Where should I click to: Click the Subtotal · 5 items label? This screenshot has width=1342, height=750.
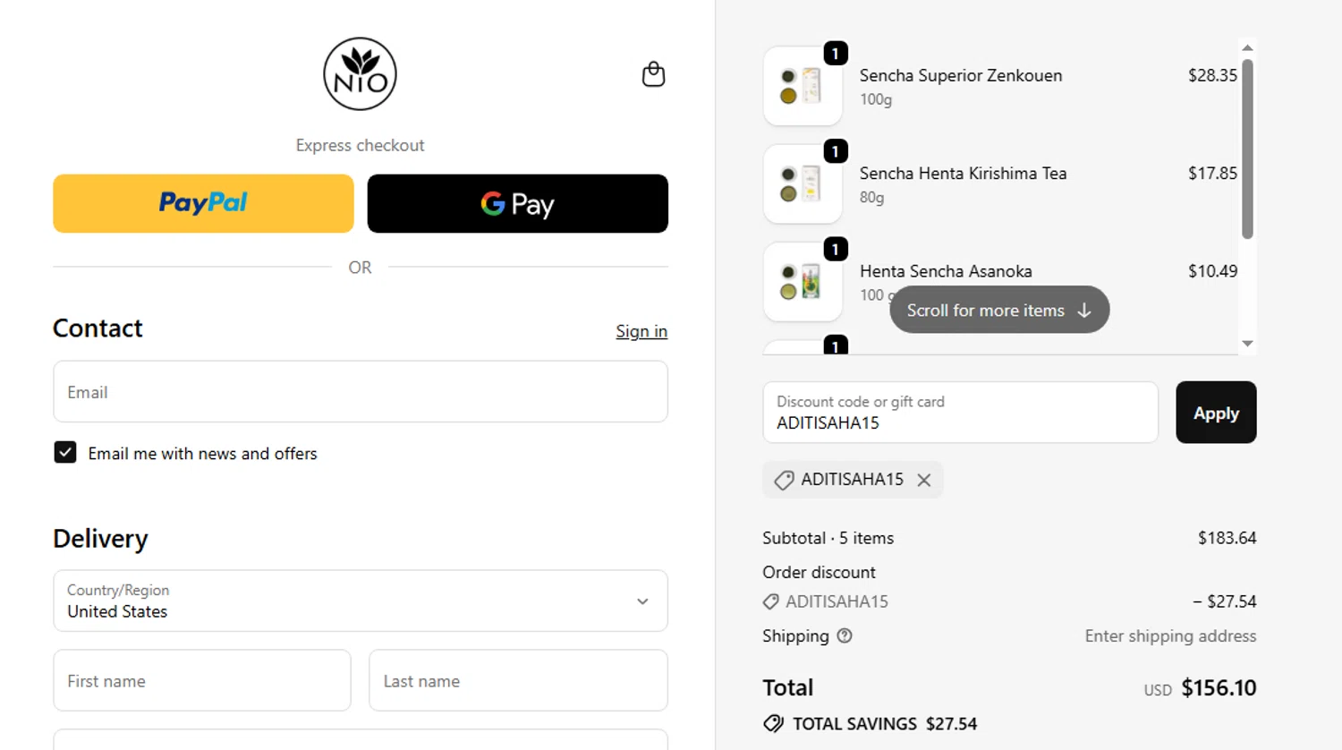(x=828, y=538)
